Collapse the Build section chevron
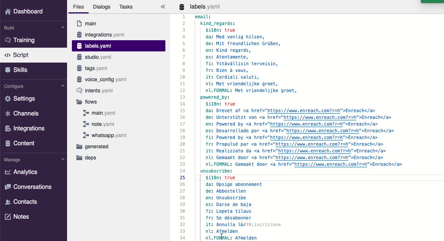Image resolution: width=444 pixels, height=241 pixels. coord(63,28)
